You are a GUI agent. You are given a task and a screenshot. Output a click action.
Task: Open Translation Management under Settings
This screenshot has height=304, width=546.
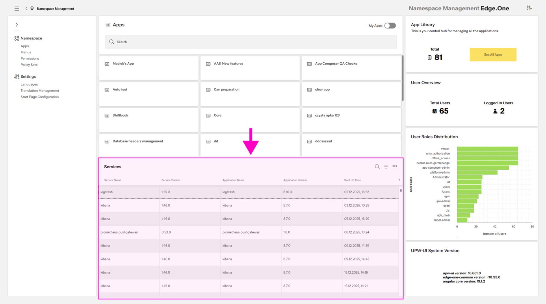tap(40, 91)
